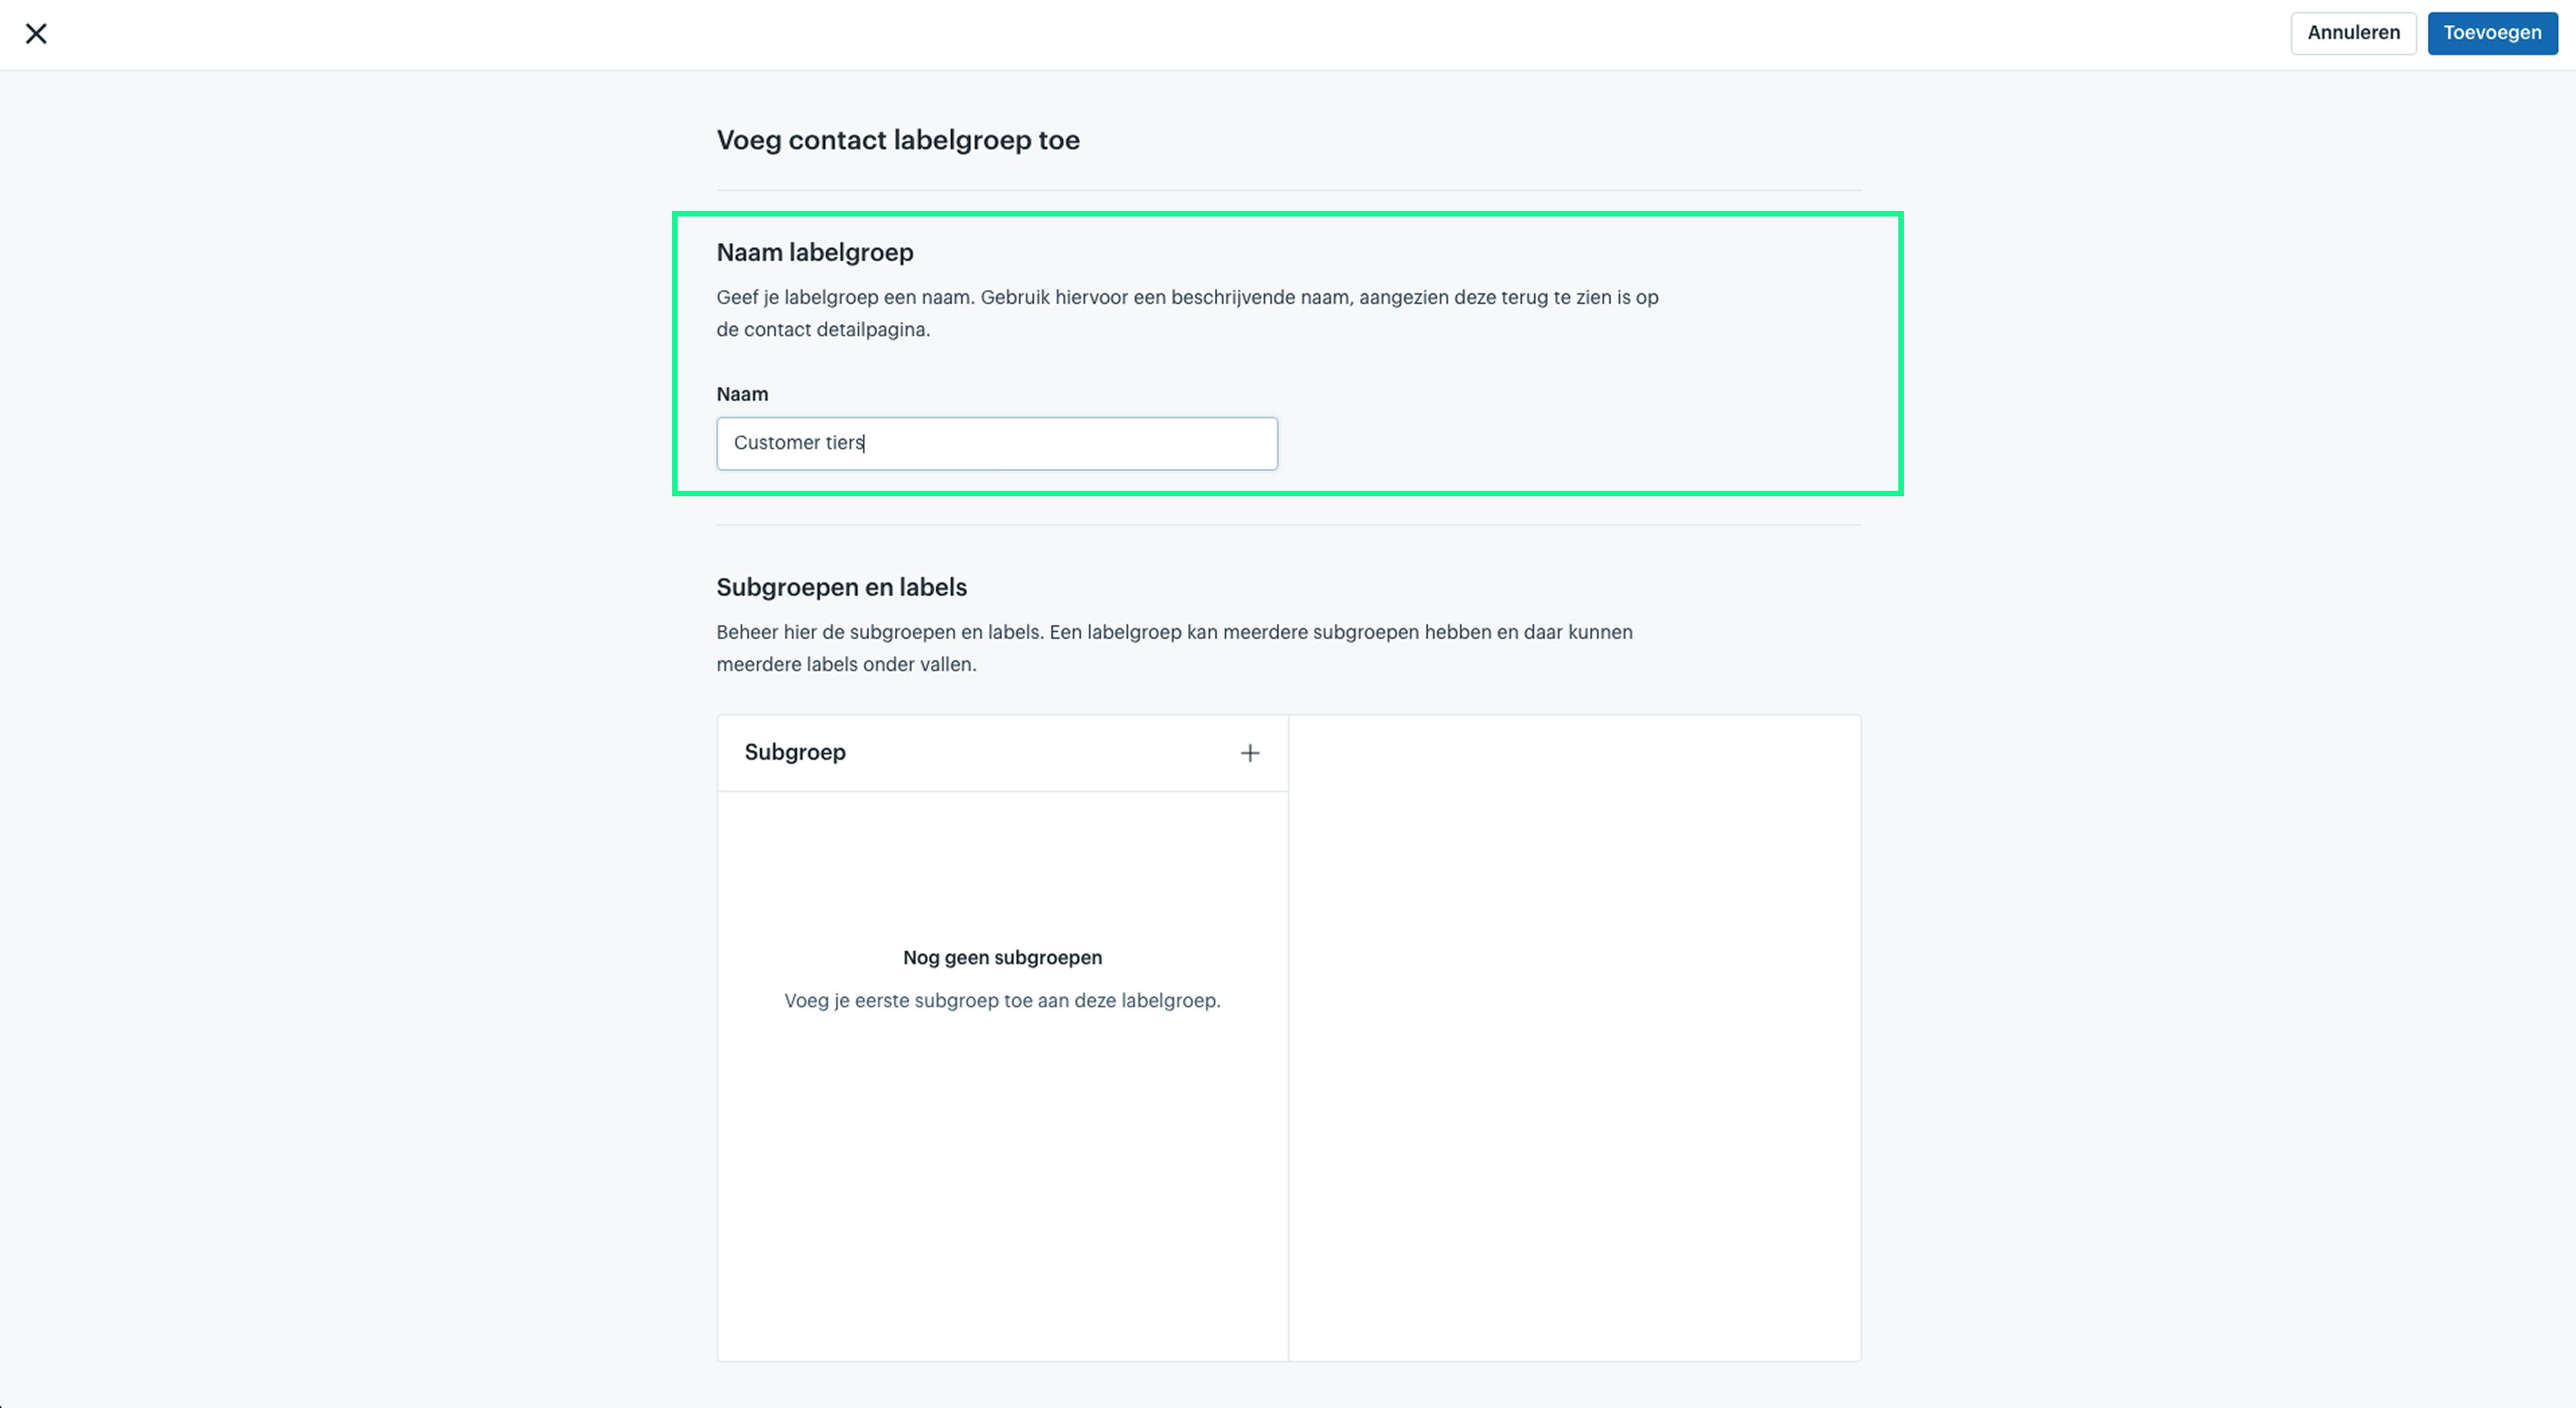
Task: Click the 'Naam' field label
Action: pyautogui.click(x=742, y=394)
